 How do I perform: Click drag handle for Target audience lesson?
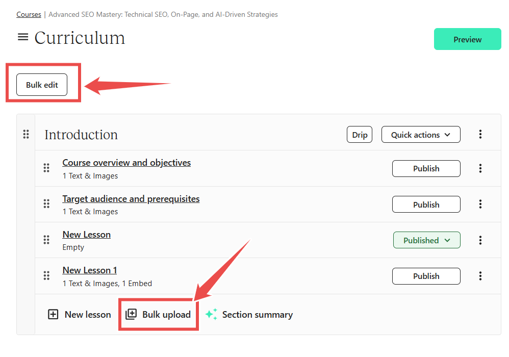point(46,204)
